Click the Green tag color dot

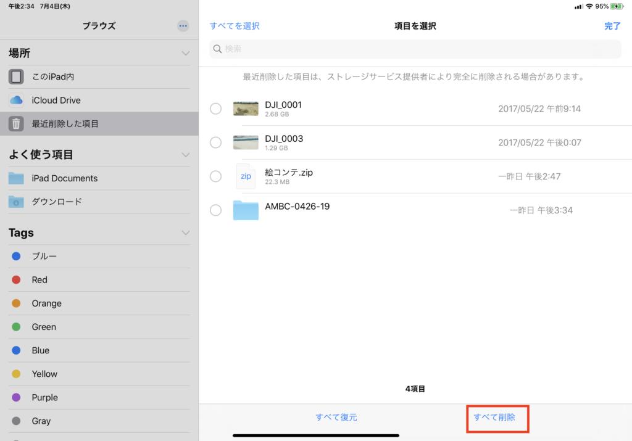[x=16, y=327]
